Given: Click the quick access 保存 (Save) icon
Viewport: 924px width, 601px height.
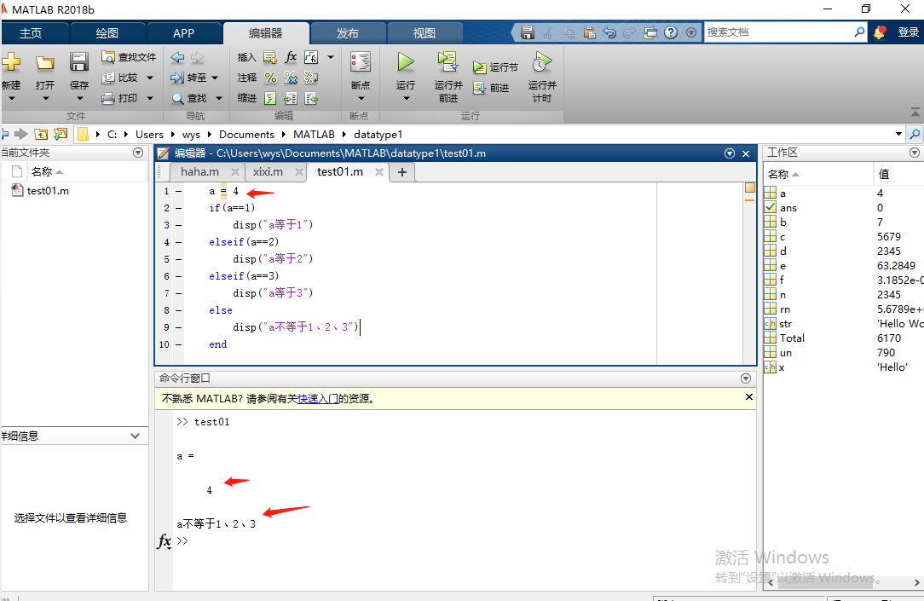Looking at the screenshot, I should (x=527, y=32).
